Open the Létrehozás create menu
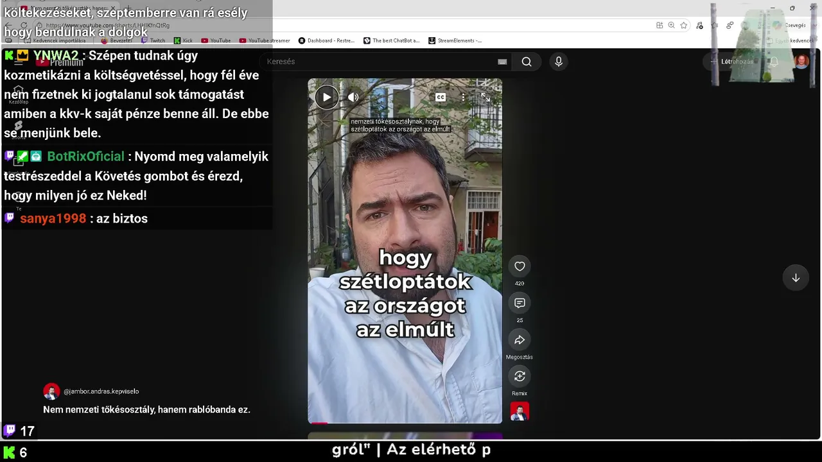The width and height of the screenshot is (822, 462). [x=731, y=62]
